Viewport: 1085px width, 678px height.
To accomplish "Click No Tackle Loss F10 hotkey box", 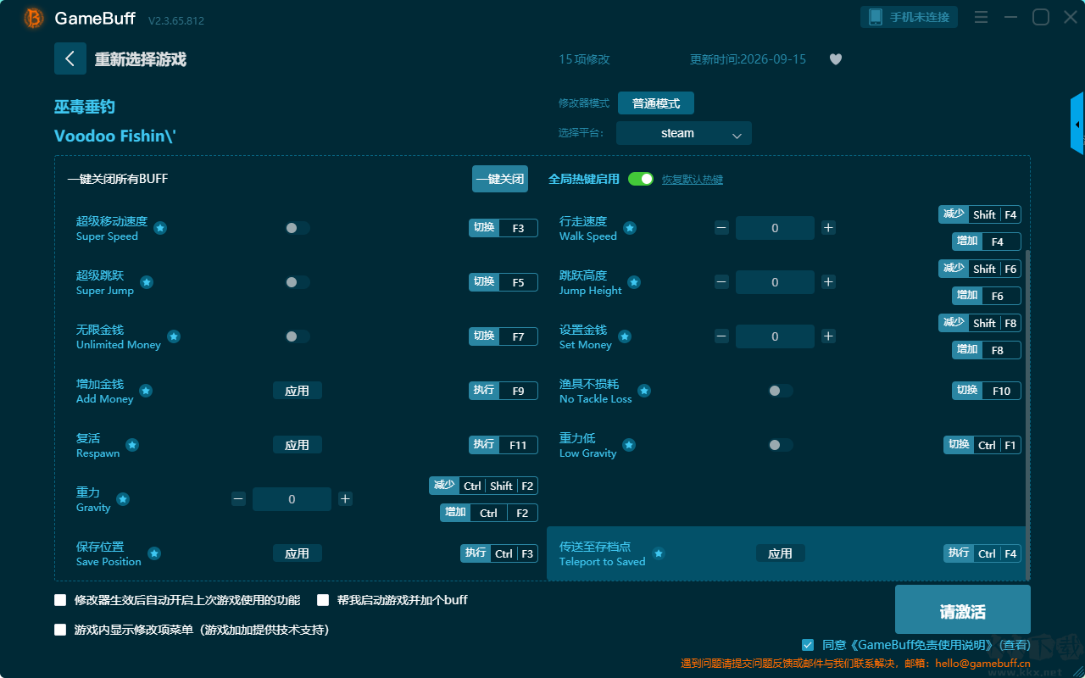I will [987, 391].
